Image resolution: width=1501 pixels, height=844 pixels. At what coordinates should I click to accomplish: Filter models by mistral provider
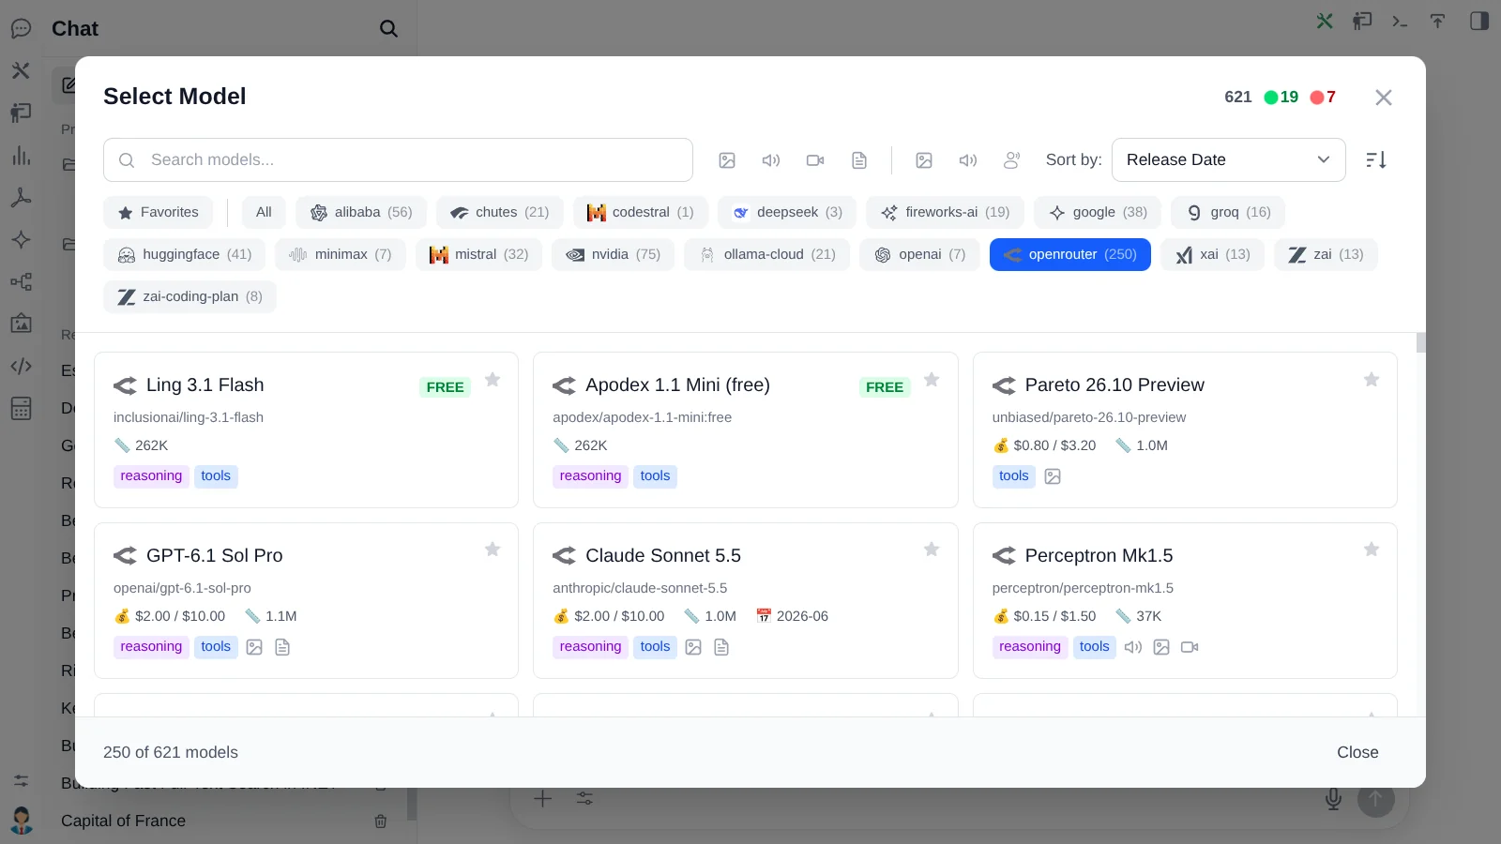pyautogui.click(x=479, y=254)
